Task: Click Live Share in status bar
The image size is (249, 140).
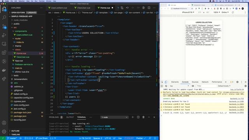Action: [x=42, y=138]
